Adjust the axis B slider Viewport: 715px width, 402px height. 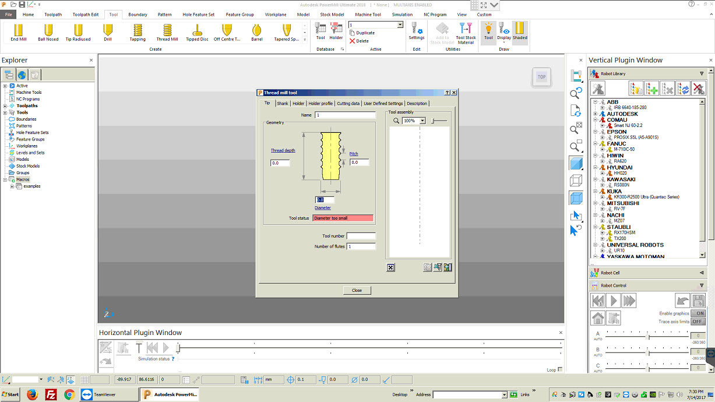tap(648, 352)
